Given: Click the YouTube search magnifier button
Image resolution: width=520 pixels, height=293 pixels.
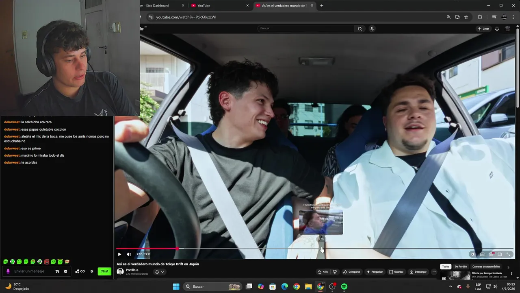Looking at the screenshot, I should (360, 28).
